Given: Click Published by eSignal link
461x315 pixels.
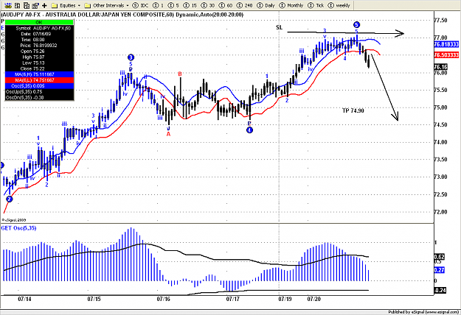Looking at the screenshot, I should tap(423, 312).
